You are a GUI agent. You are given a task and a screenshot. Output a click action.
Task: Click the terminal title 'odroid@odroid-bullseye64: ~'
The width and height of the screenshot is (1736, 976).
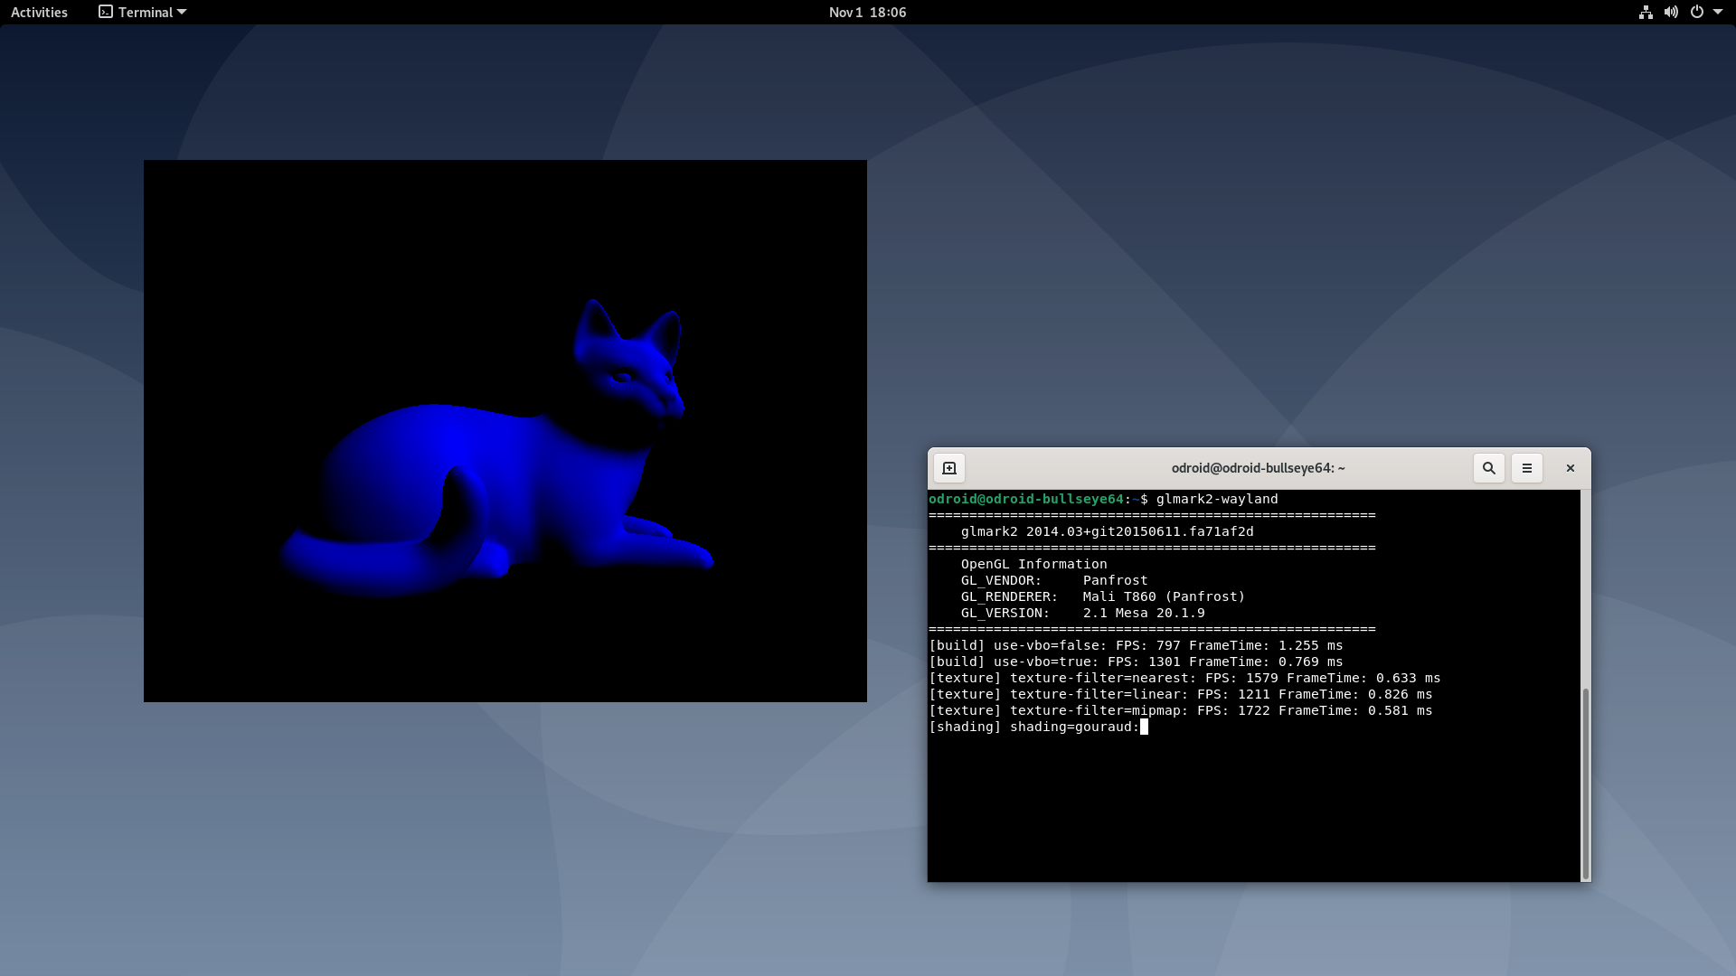tap(1258, 468)
